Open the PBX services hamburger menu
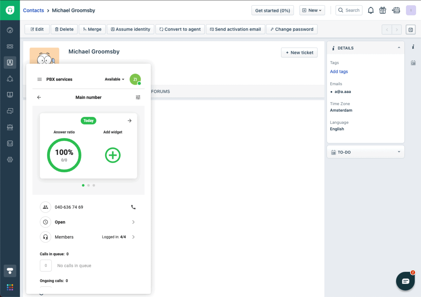Viewport: 421px width, 297px height. click(40, 79)
